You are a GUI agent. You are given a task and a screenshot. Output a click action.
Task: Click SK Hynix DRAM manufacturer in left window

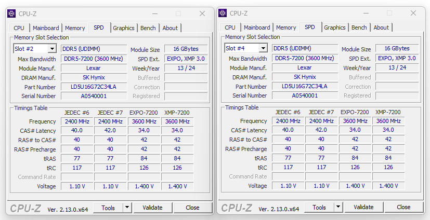point(94,77)
